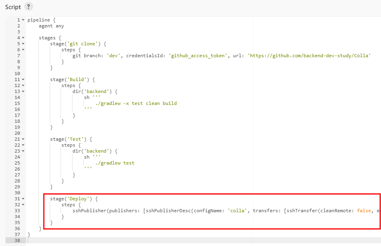Click line number 38 in the gutter

[x=17, y=240]
